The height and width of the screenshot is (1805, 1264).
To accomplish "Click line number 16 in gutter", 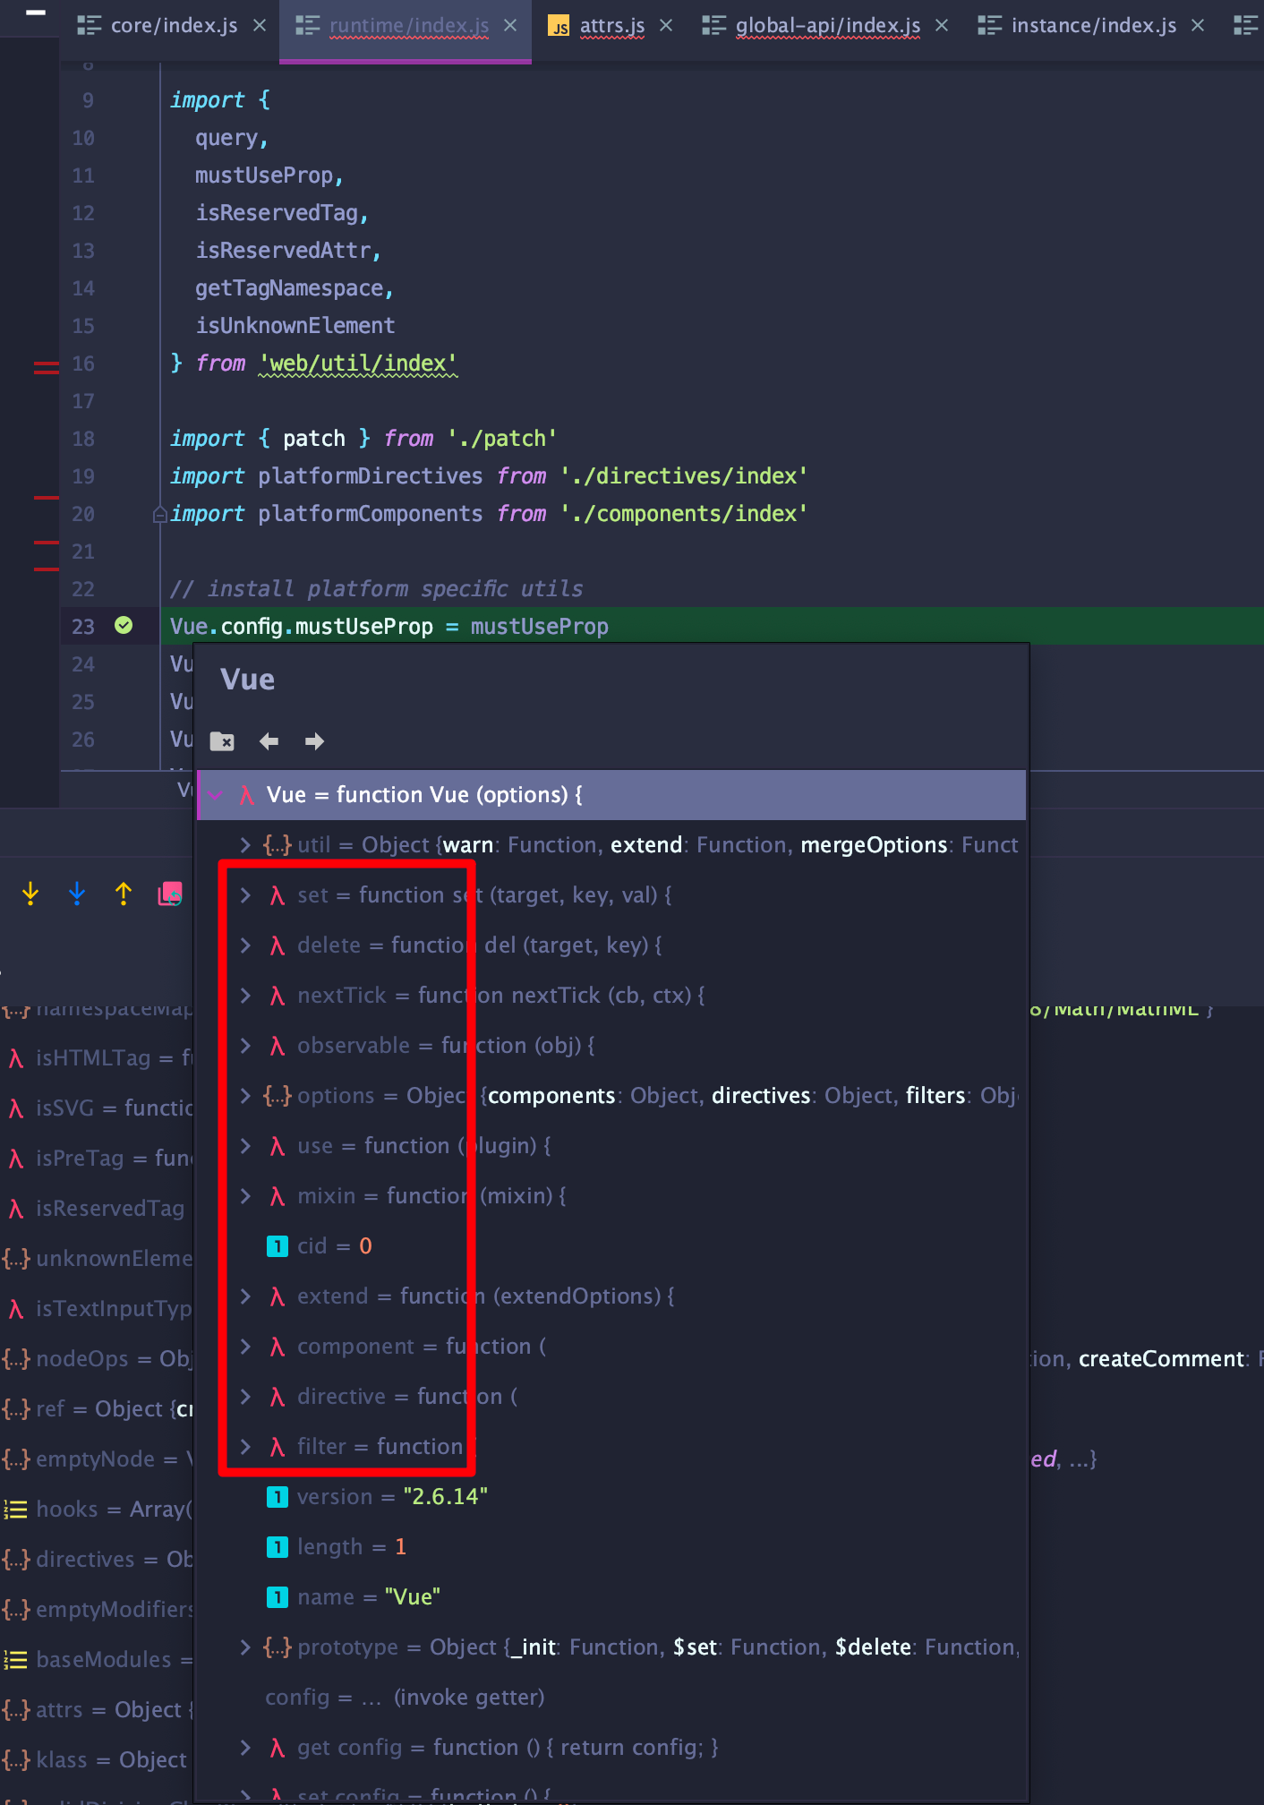I will click(83, 364).
